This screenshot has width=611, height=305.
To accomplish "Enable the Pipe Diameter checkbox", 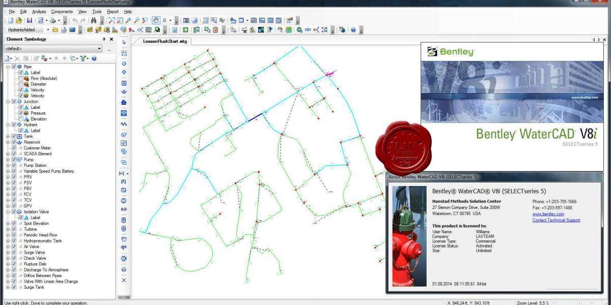I will click(21, 84).
